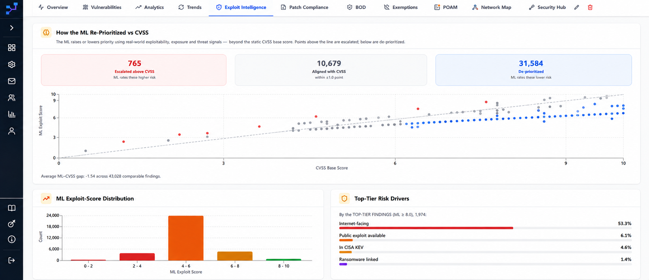Click the 'By the TOP-TIER FINDINGS' caption
Image resolution: width=649 pixels, height=280 pixels.
point(383,214)
